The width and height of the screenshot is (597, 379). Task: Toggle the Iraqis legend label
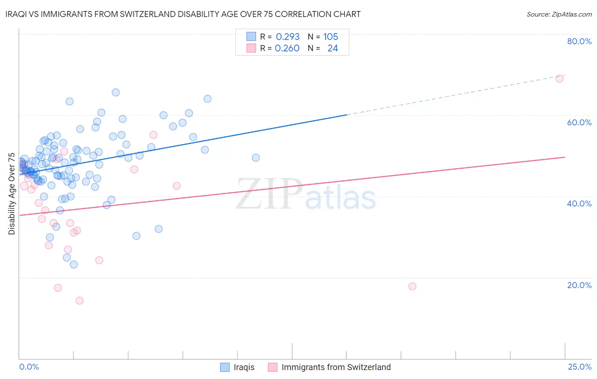point(244,367)
